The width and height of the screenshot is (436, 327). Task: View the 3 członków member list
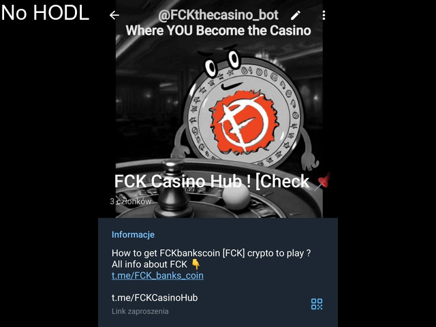130,202
